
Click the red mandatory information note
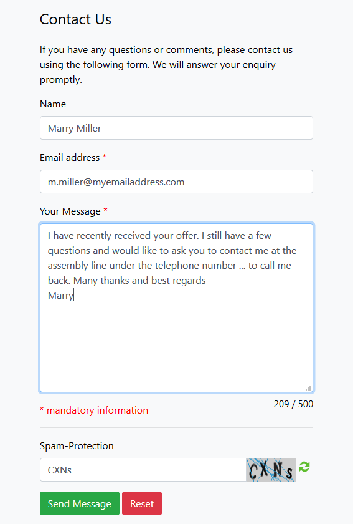tap(94, 410)
